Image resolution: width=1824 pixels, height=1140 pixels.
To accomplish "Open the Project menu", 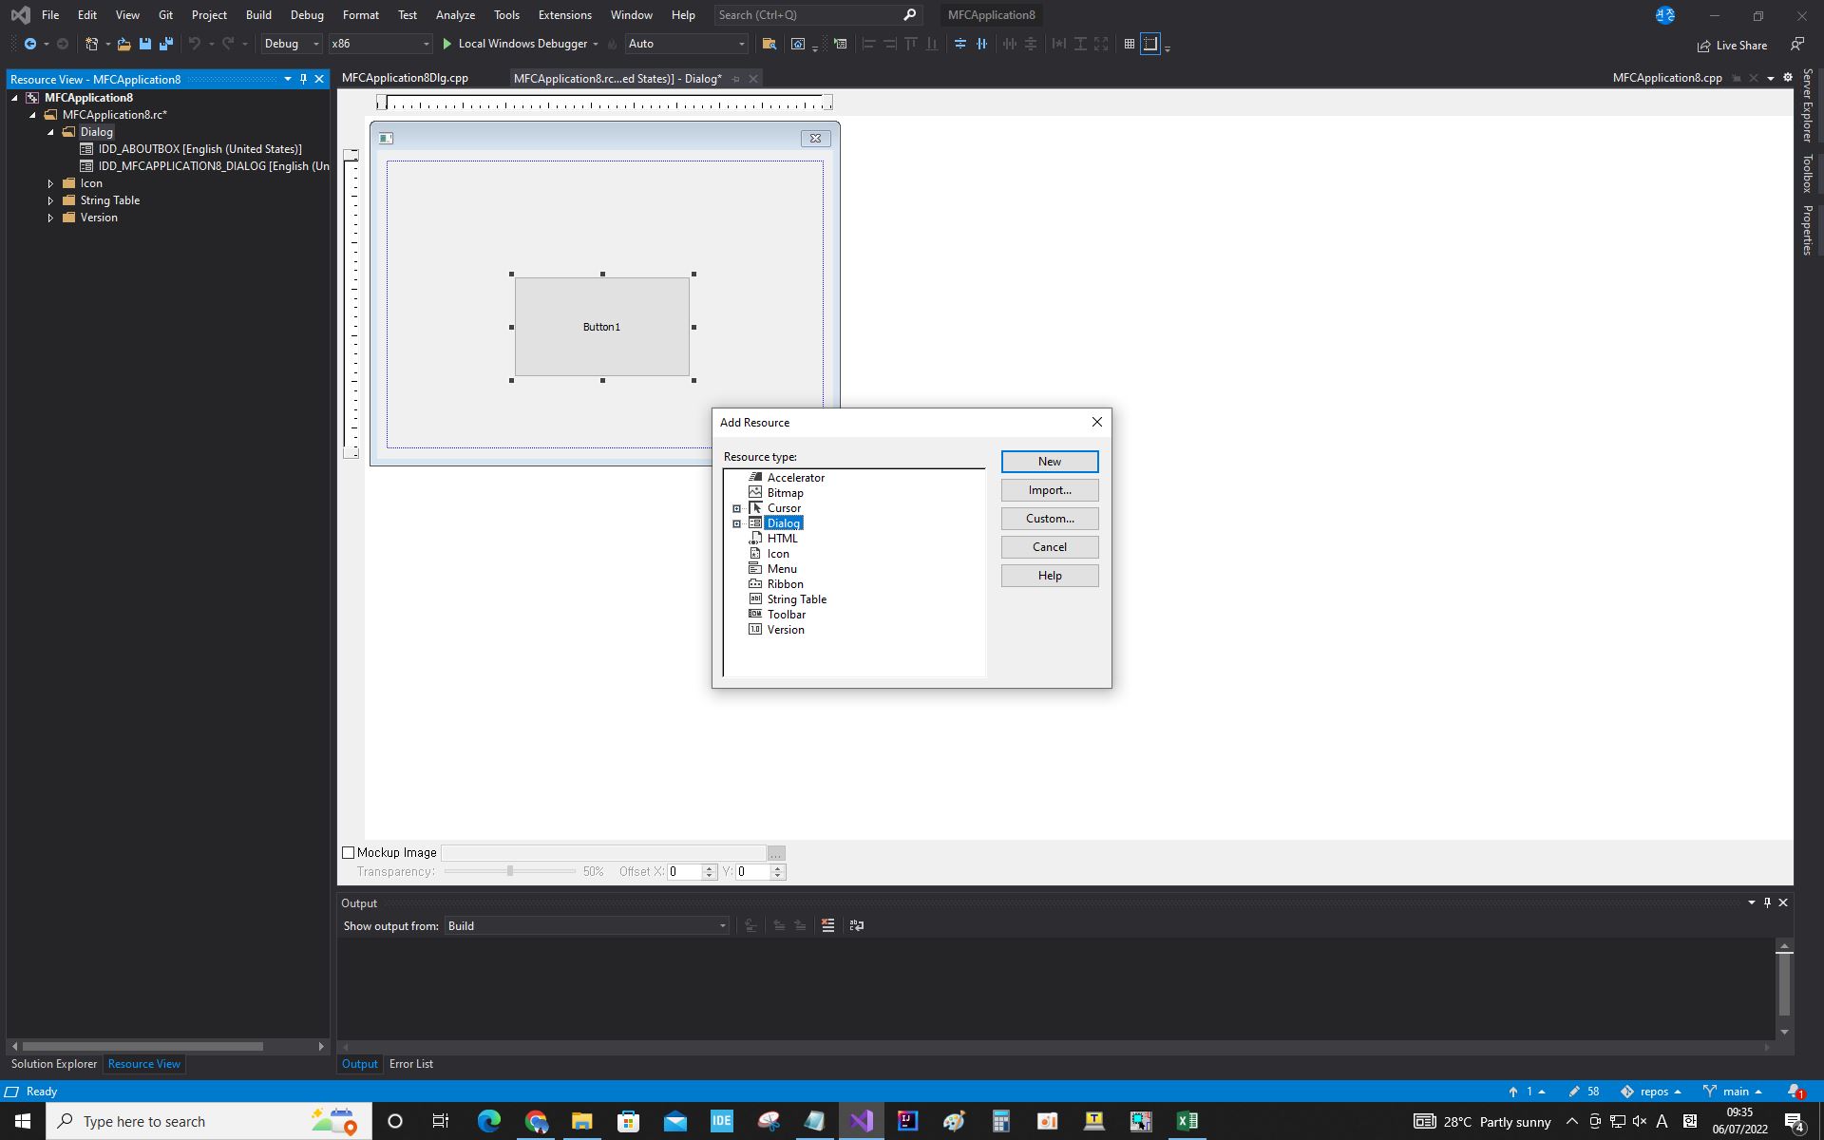I will 209,15.
